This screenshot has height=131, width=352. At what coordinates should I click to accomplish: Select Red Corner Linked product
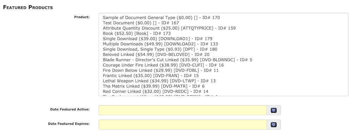(155, 91)
